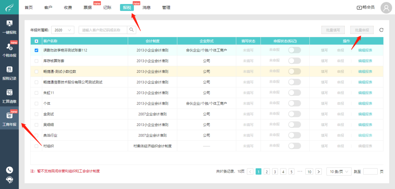Select current page 1 button

(x=259, y=172)
